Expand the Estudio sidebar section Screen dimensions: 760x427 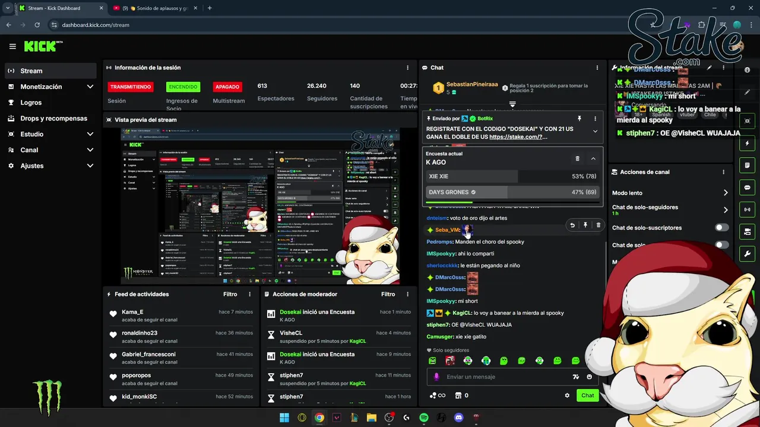[90, 134]
